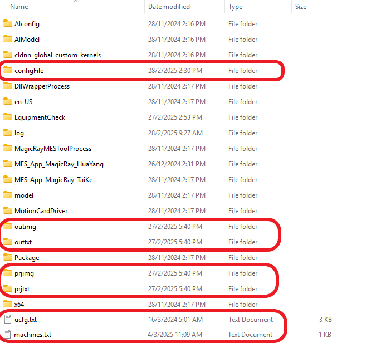Image resolution: width=391 pixels, height=343 pixels.
Task: Sort by the Size column header
Action: tap(301, 7)
